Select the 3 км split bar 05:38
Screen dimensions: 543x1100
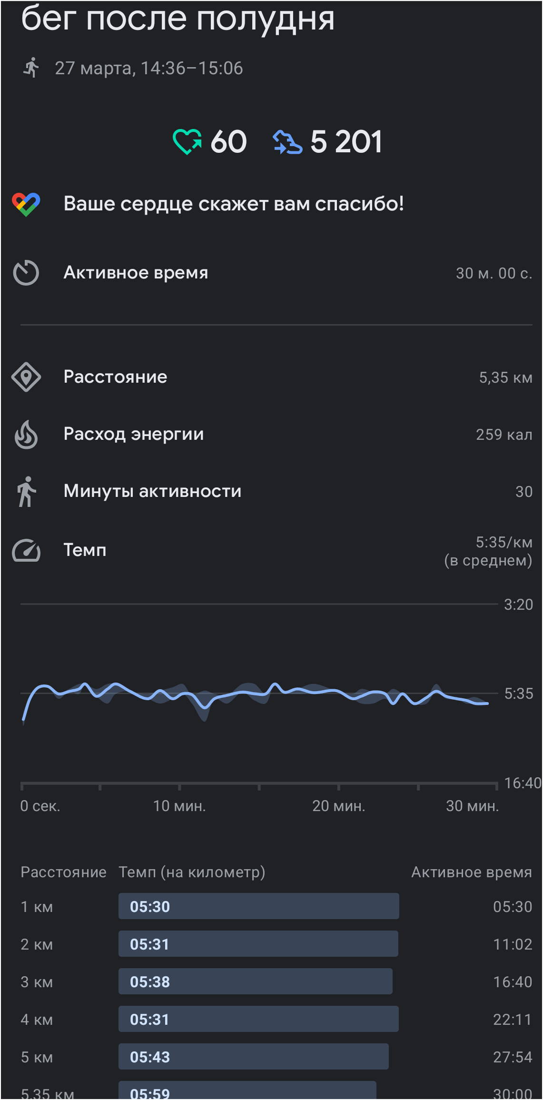(256, 981)
